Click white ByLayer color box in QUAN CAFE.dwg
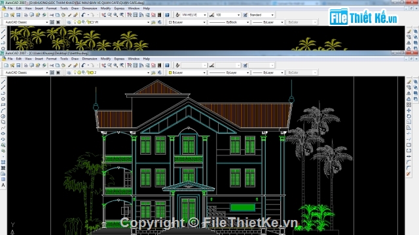The width and height of the screenshot is (419, 235). click(x=170, y=22)
